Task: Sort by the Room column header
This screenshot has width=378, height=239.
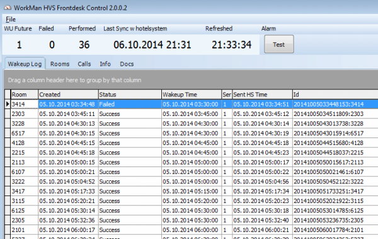Action: click(24, 95)
